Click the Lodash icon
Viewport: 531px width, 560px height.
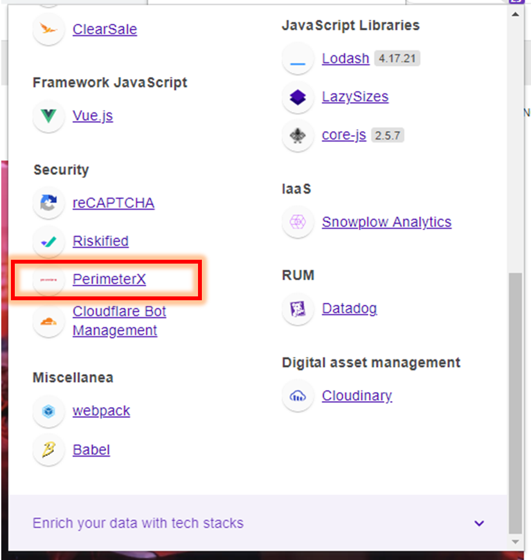[x=298, y=59]
